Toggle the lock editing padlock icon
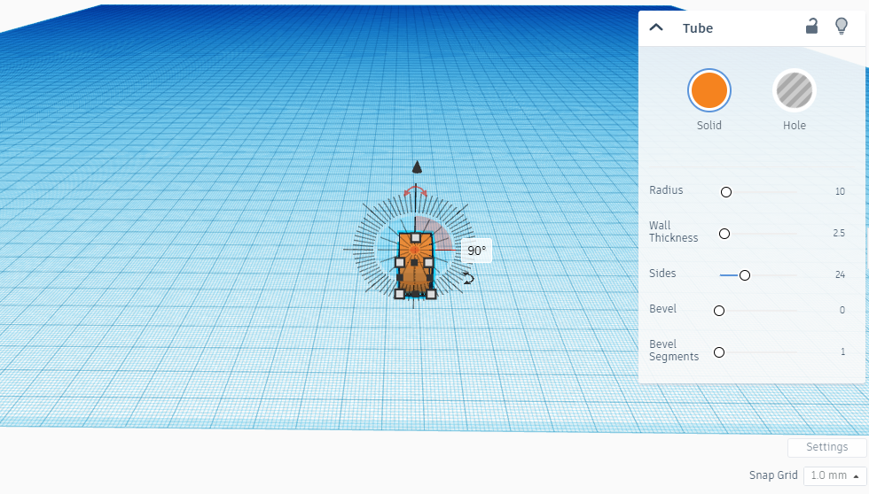 tap(811, 26)
